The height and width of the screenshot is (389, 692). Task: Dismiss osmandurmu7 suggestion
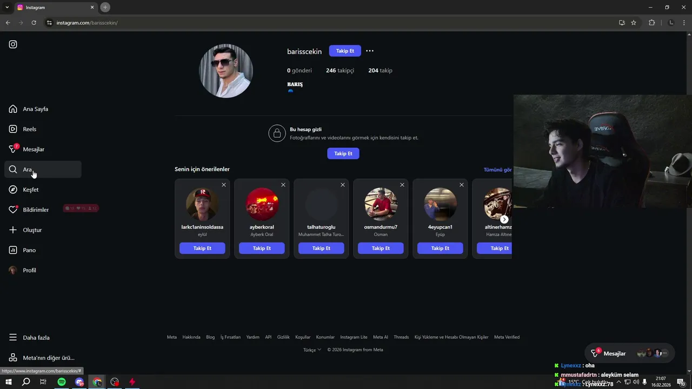pos(402,185)
